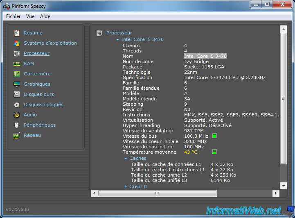
Task: Click the green graph icon next to Vitesse du bus
Action: (x=214, y=136)
